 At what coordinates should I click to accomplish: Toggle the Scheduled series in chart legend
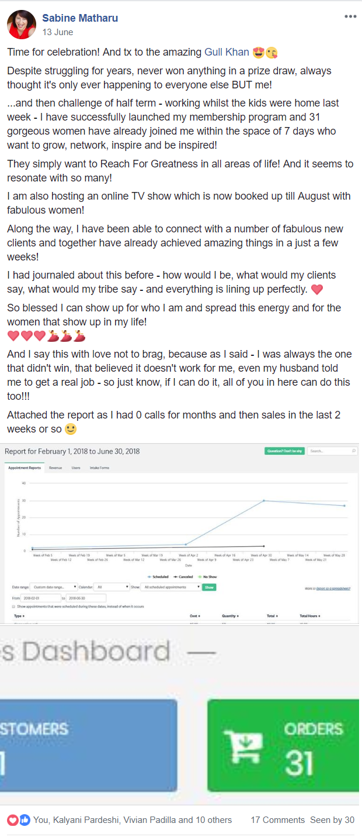[x=158, y=577]
